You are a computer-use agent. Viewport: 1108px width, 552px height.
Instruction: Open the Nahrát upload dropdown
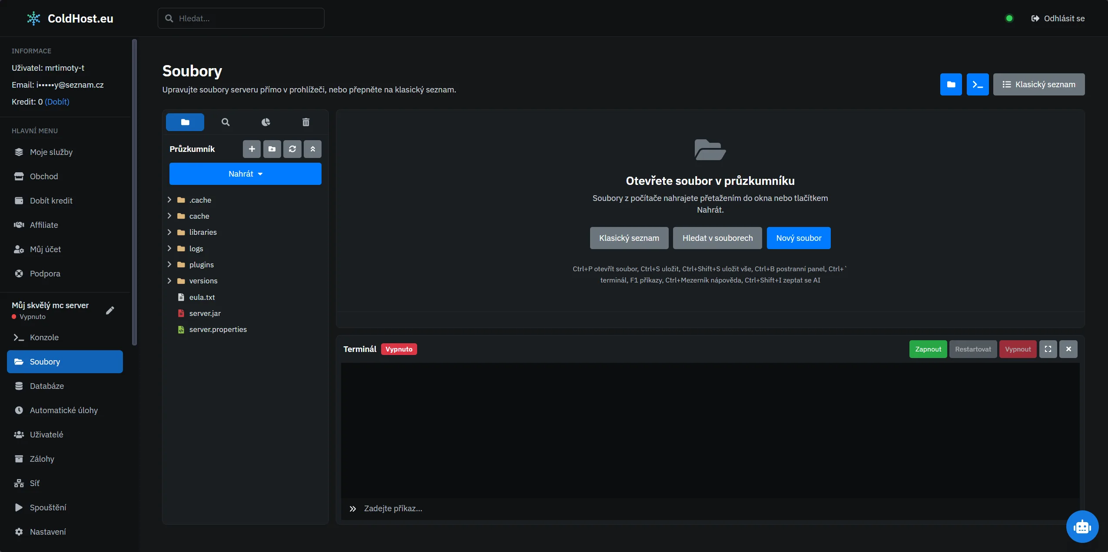click(x=245, y=174)
